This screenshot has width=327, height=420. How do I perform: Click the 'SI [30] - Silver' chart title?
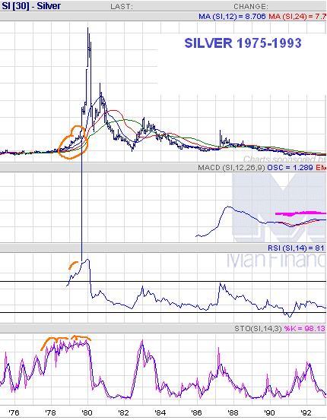pyautogui.click(x=31, y=6)
